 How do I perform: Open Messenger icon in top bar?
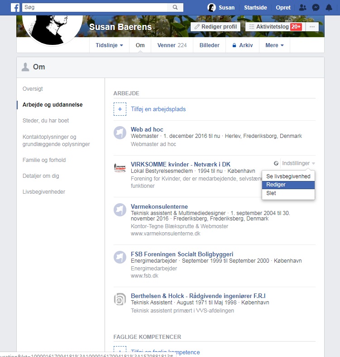point(316,8)
